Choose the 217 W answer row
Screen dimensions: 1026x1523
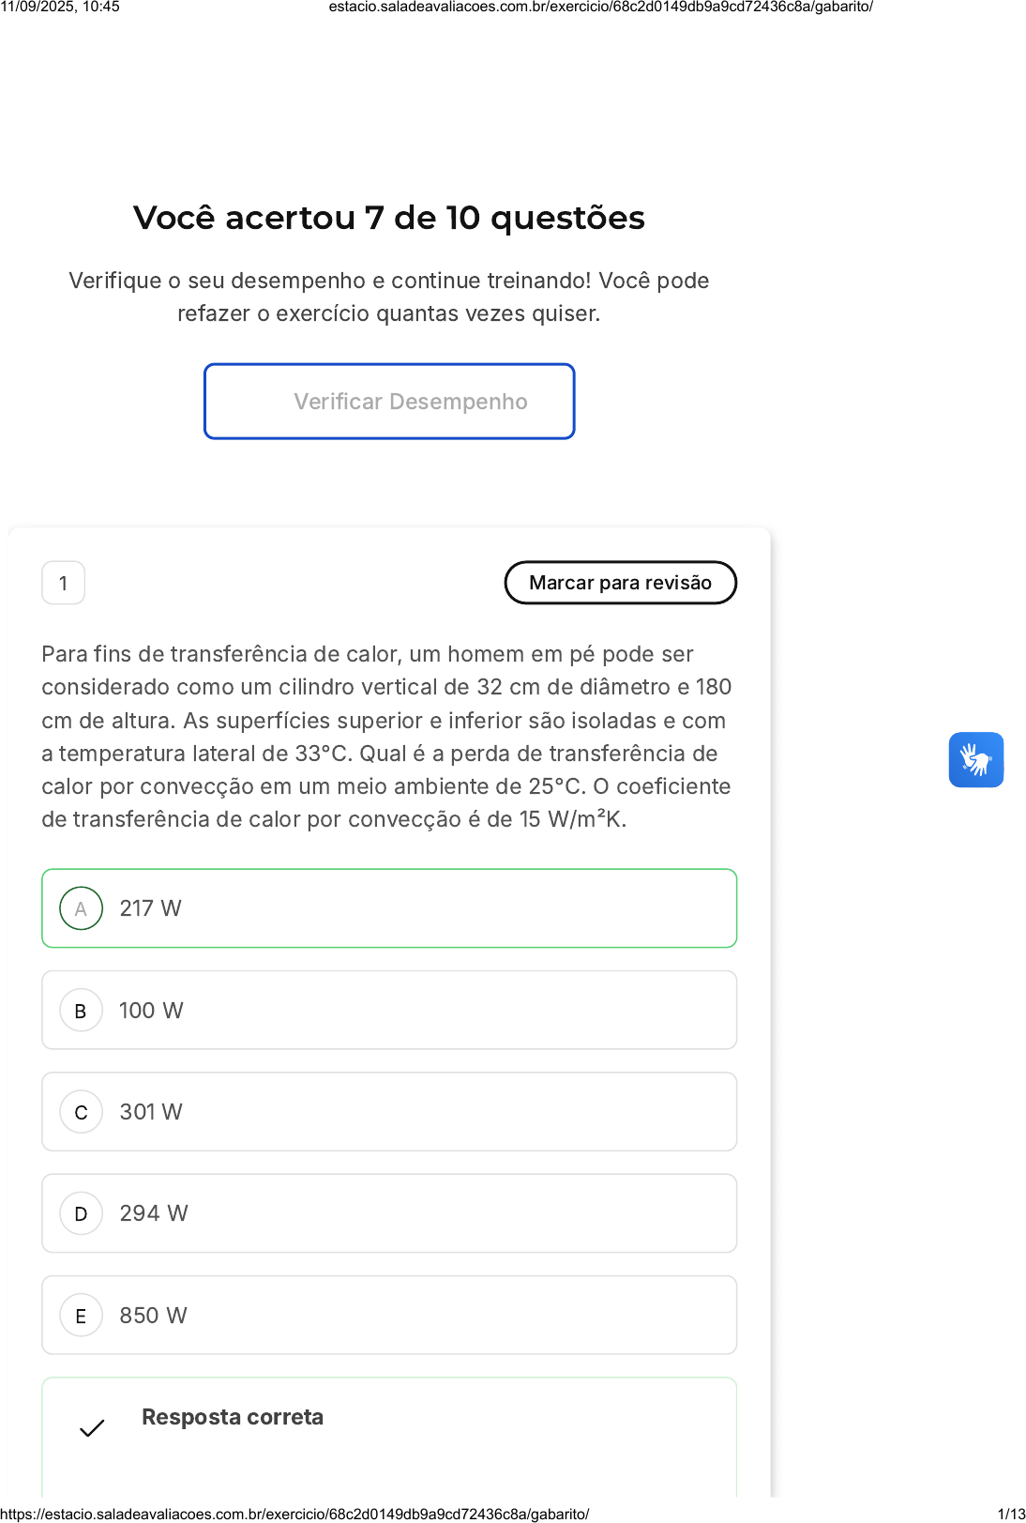pos(389,908)
